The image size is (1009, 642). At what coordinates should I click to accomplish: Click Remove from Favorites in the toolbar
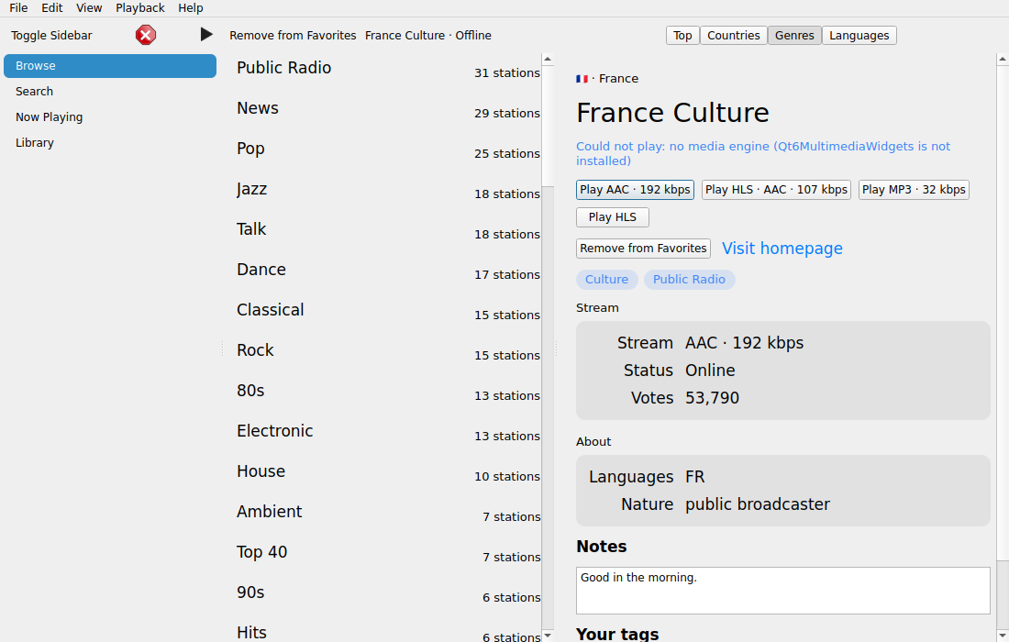[x=293, y=36]
